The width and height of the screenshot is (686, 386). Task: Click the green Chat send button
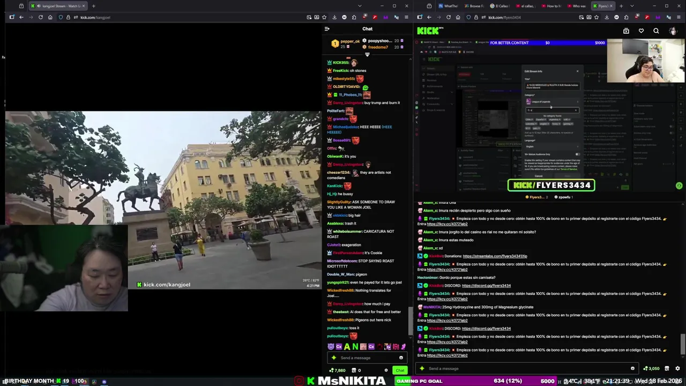[x=400, y=370]
